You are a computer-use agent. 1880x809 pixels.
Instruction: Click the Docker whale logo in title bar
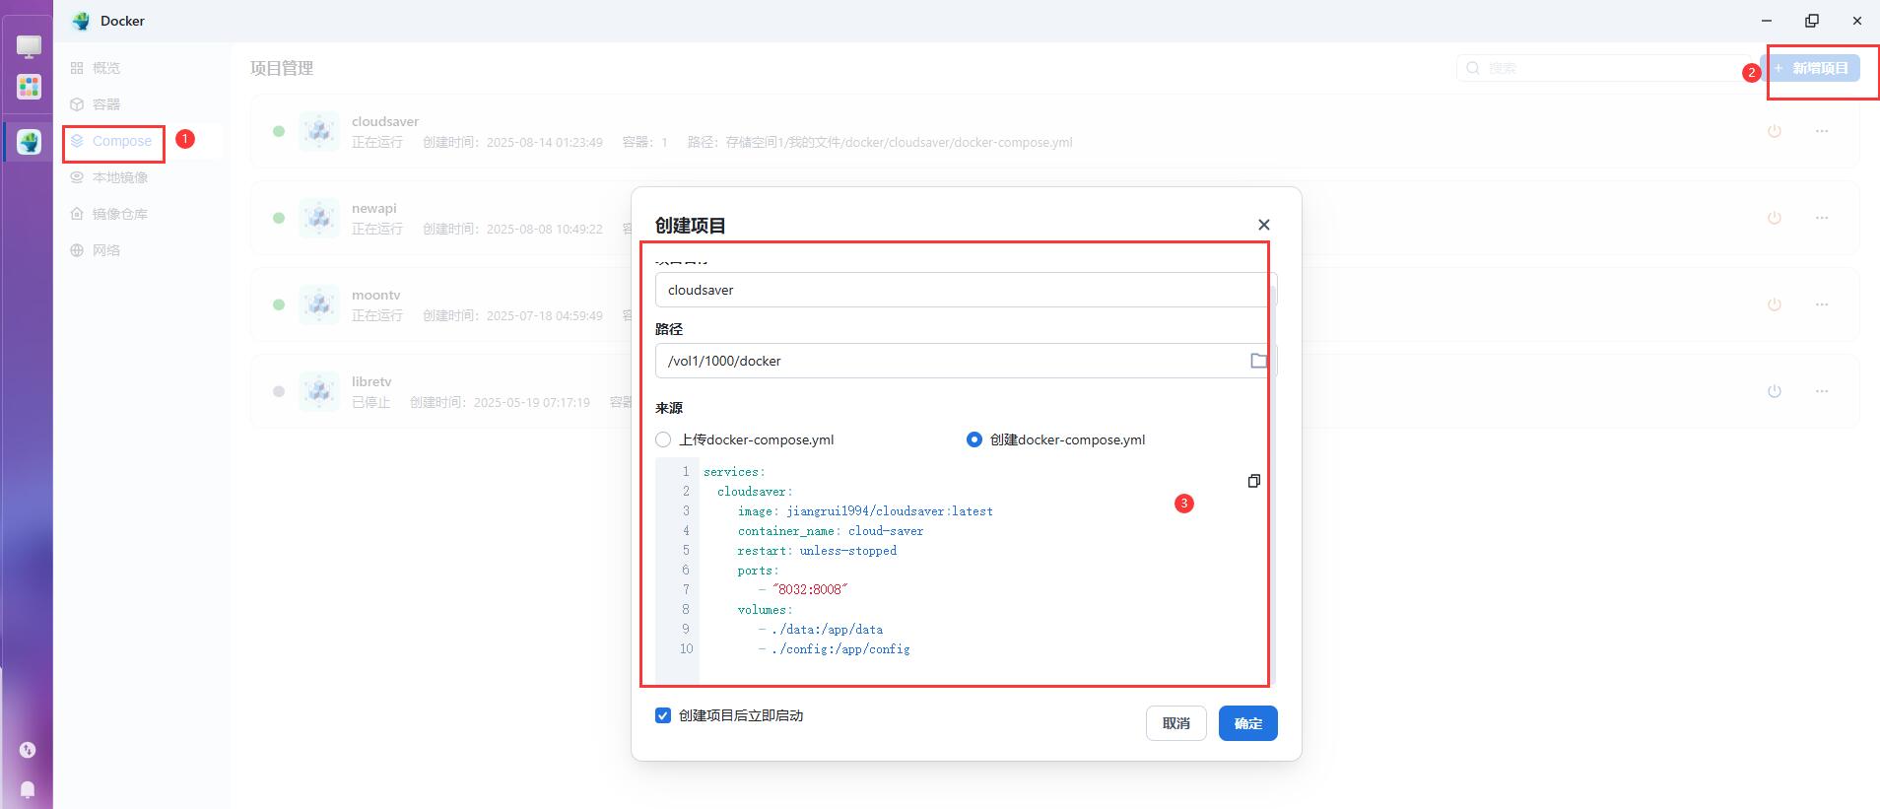(82, 21)
